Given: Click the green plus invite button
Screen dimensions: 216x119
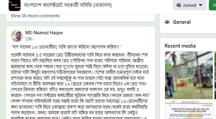Looking at the screenshot, I should [x=212, y=5].
